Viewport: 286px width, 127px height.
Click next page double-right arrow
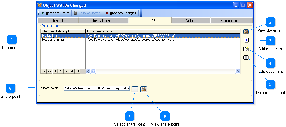point(72,71)
